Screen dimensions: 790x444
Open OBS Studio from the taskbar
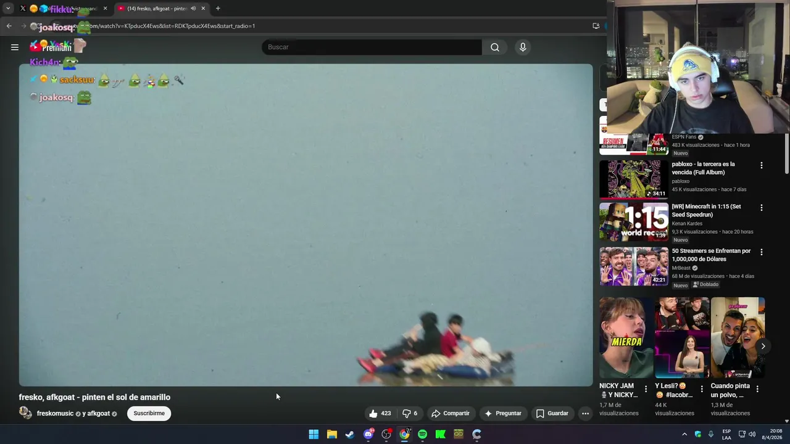[386, 434]
